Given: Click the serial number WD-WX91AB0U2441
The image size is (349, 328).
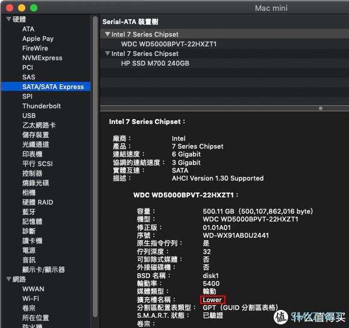Looking at the screenshot, I should pos(236,235).
